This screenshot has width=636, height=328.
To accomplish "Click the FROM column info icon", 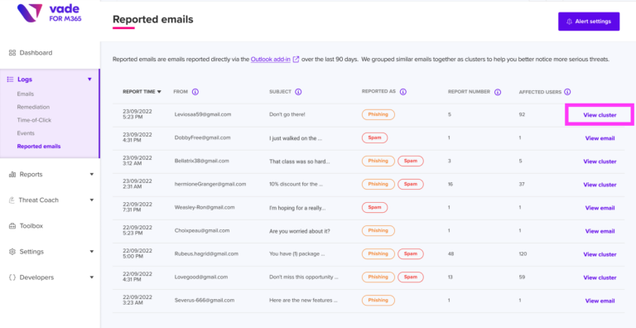I will [195, 92].
